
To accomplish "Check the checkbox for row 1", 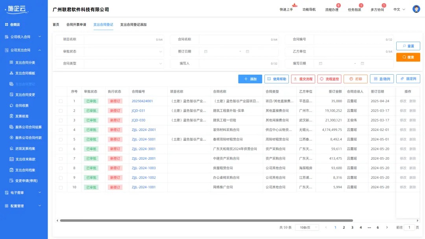I will coord(61,101).
